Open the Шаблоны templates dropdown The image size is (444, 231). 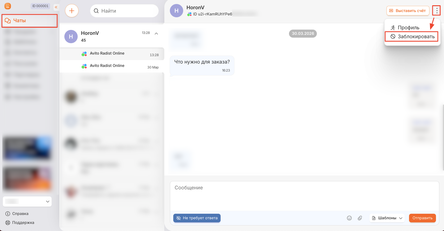387,218
